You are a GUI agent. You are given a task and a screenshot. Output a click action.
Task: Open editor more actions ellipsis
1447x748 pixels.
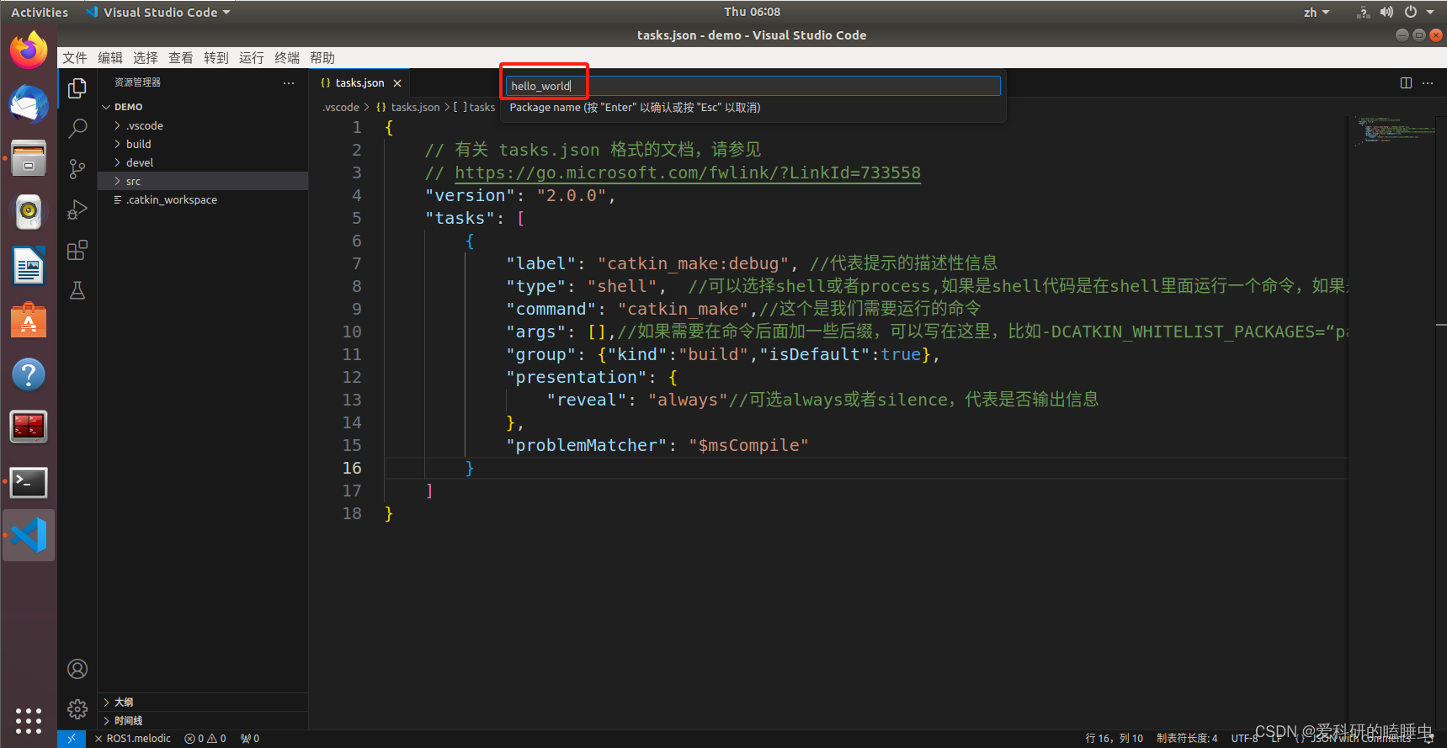(x=1428, y=82)
